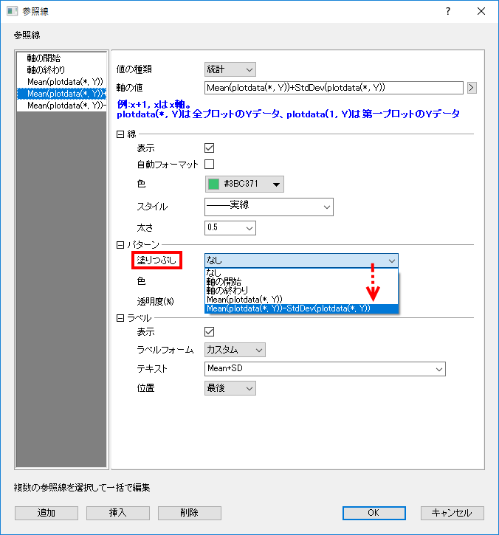Click the 軸の値 expression input field
Viewport: 499px width, 535px height.
coord(334,88)
